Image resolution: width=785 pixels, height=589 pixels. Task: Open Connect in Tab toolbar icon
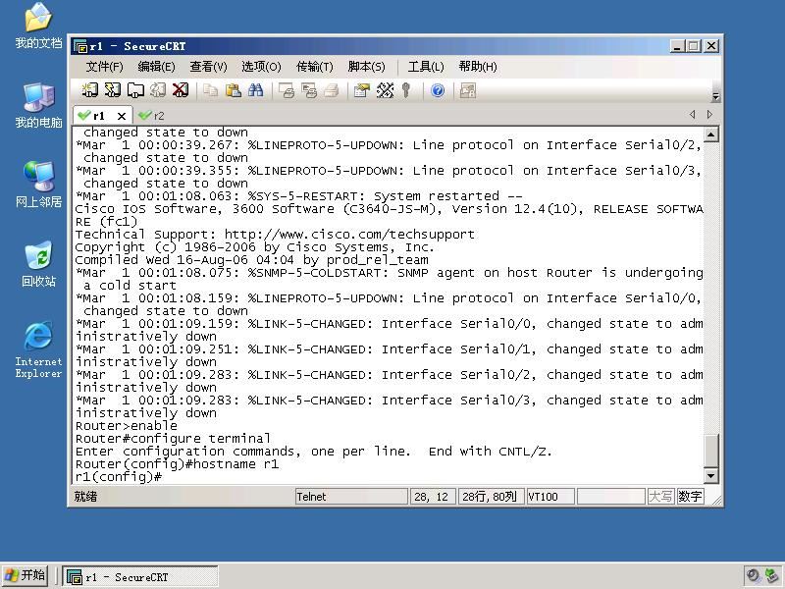(135, 90)
